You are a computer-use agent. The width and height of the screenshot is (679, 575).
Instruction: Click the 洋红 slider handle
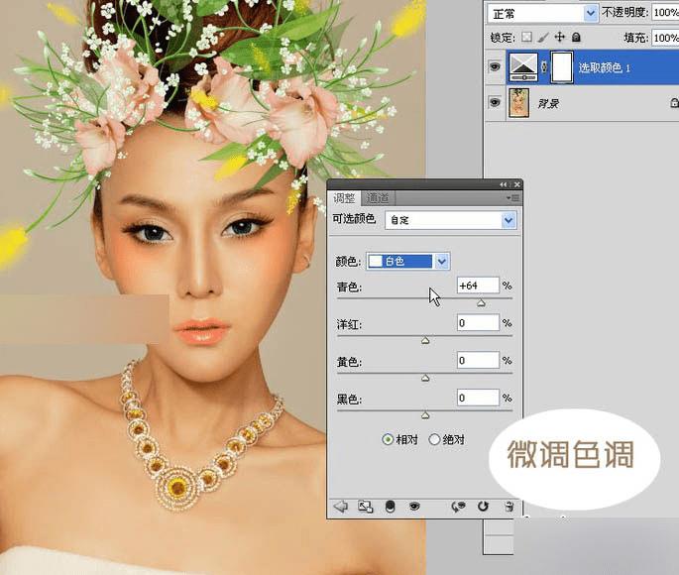tap(425, 341)
